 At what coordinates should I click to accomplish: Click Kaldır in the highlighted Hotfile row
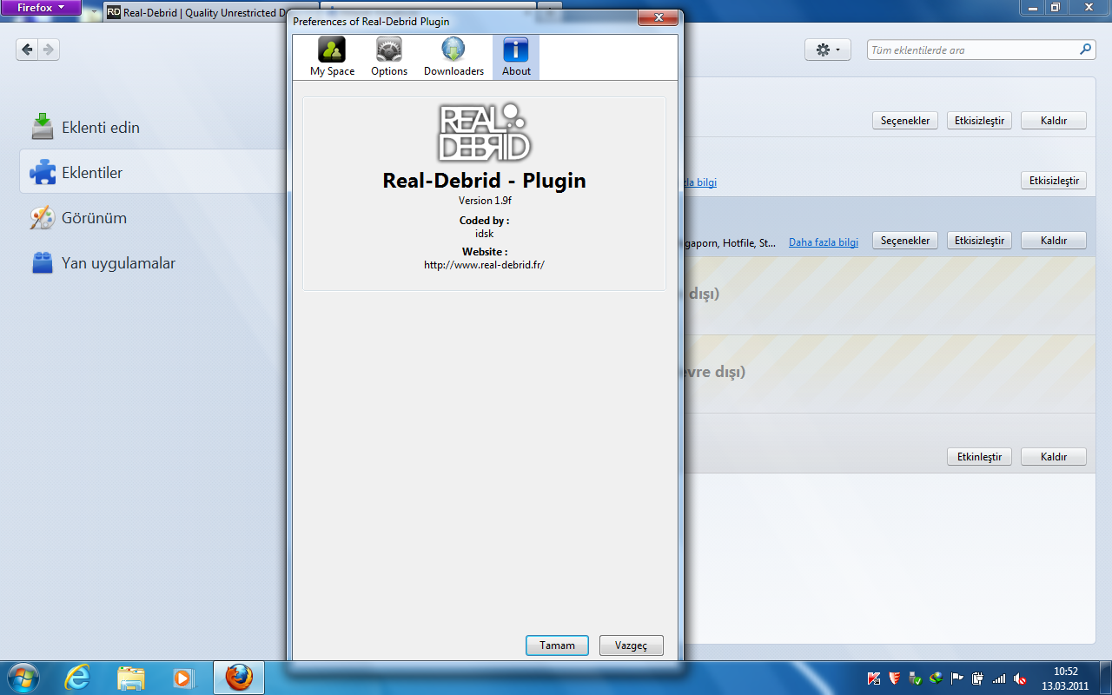coord(1053,241)
